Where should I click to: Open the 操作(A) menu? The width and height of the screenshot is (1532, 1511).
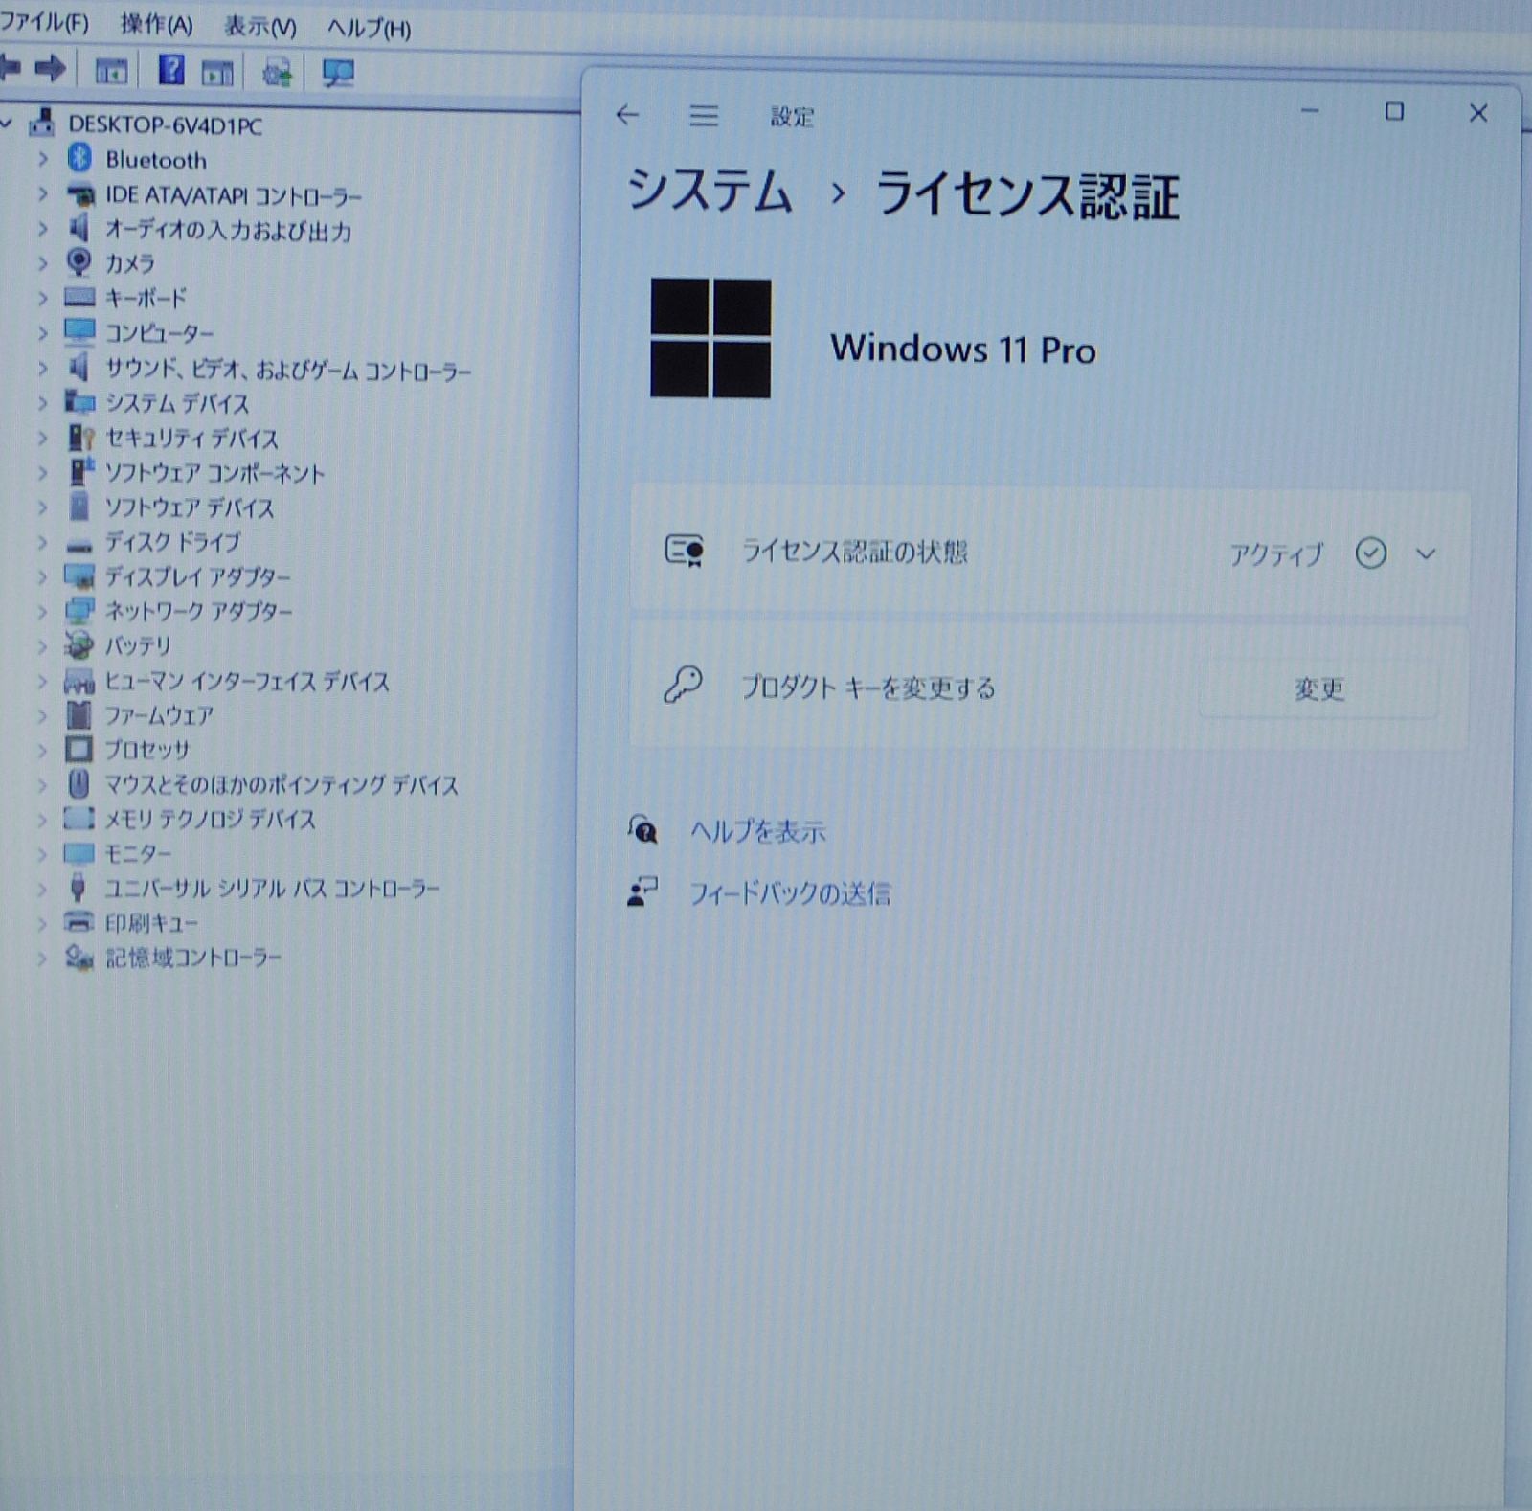pos(156,25)
